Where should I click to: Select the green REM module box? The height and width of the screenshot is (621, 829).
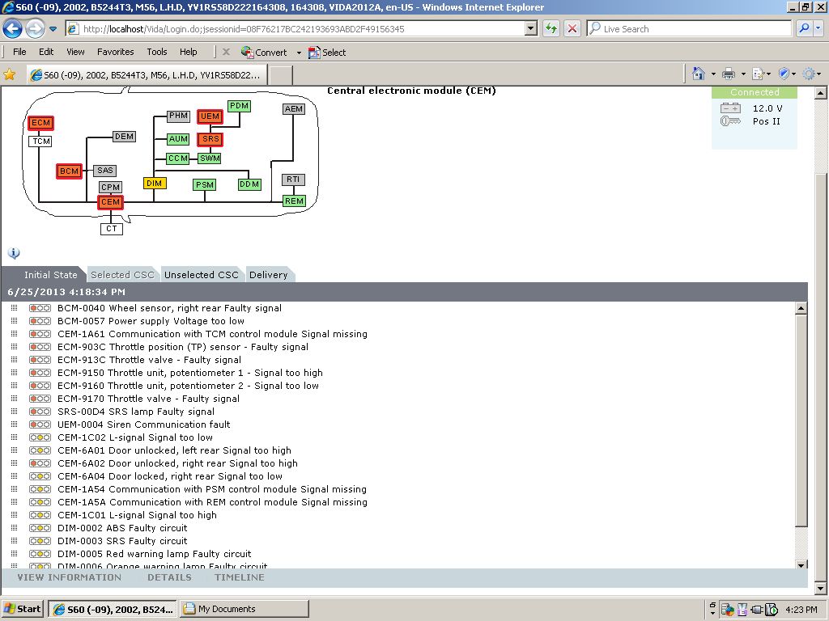pyautogui.click(x=294, y=201)
